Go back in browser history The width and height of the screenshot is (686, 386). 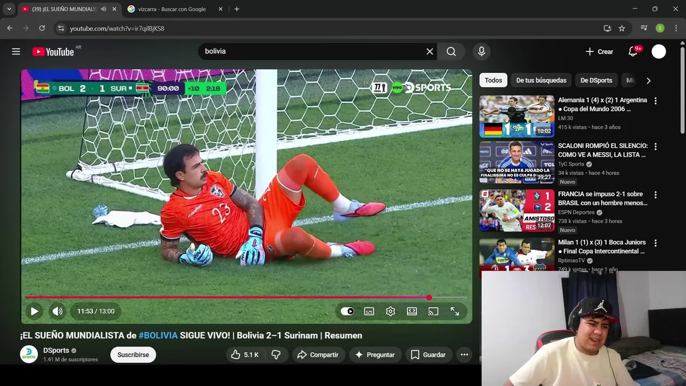[x=10, y=28]
